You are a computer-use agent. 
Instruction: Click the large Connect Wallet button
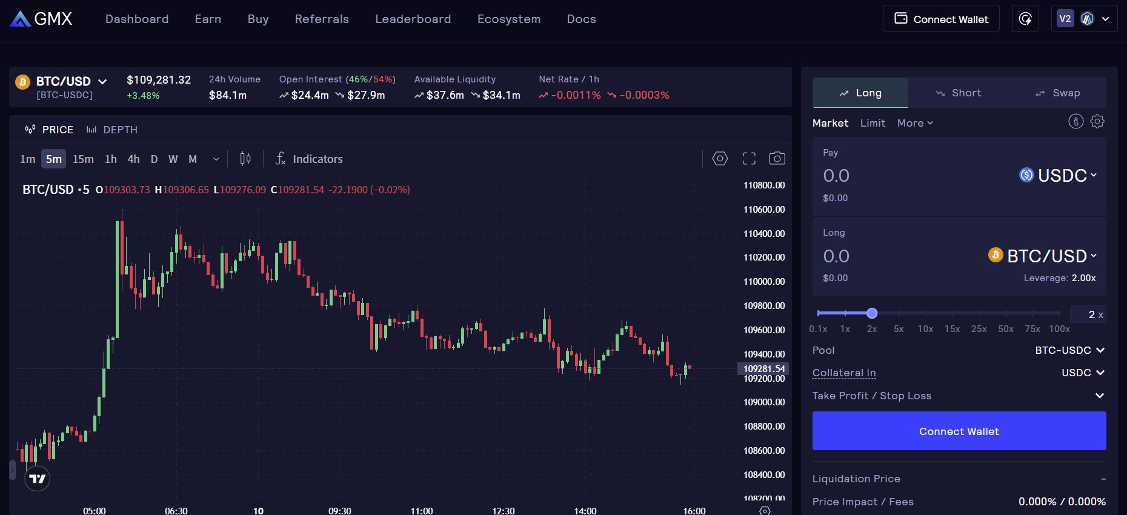[x=959, y=431]
